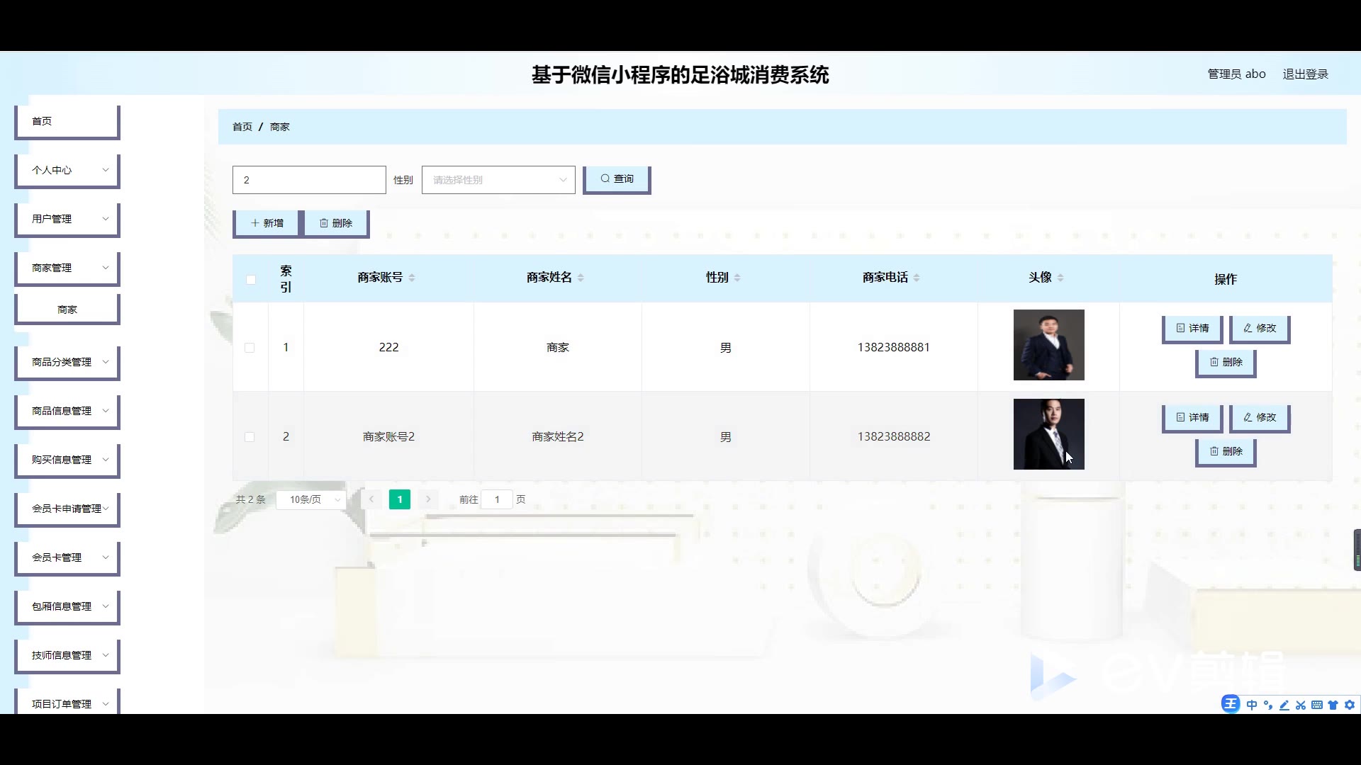Open IME settings gear icon
This screenshot has width=1361, height=765.
click(x=1350, y=705)
